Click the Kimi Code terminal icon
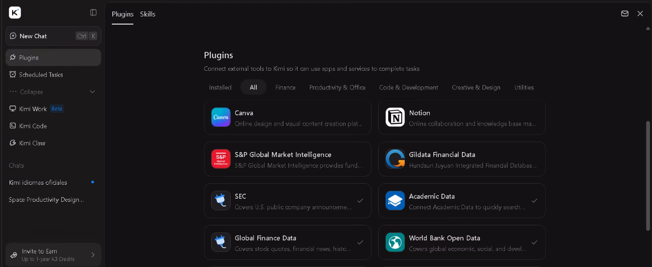Screen dimensions: 652x267 tap(13, 126)
